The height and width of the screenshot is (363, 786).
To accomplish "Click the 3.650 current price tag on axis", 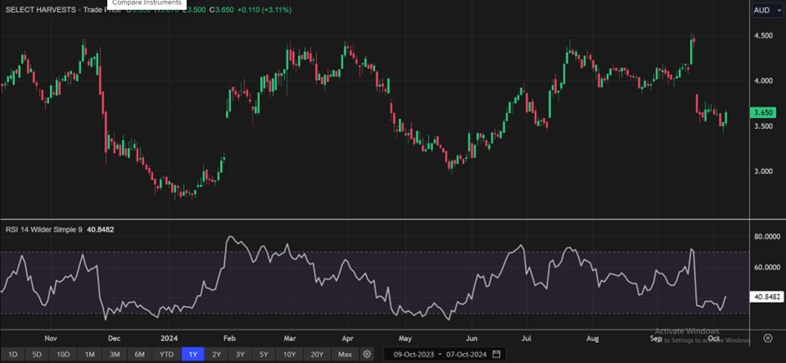I will point(762,113).
